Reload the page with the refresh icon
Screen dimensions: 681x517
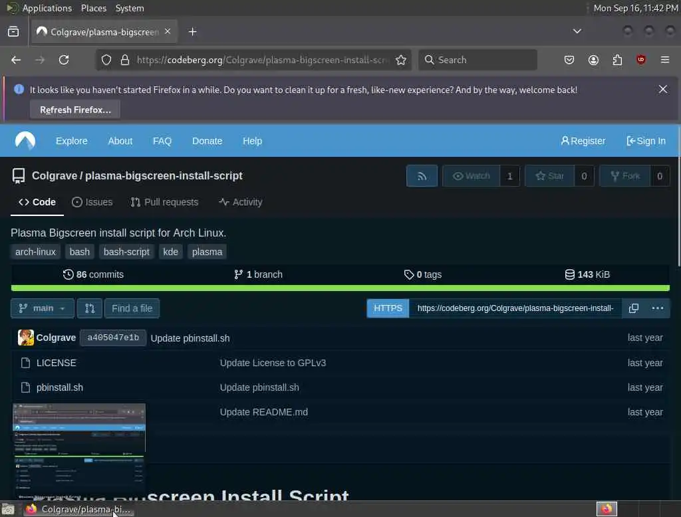64,60
